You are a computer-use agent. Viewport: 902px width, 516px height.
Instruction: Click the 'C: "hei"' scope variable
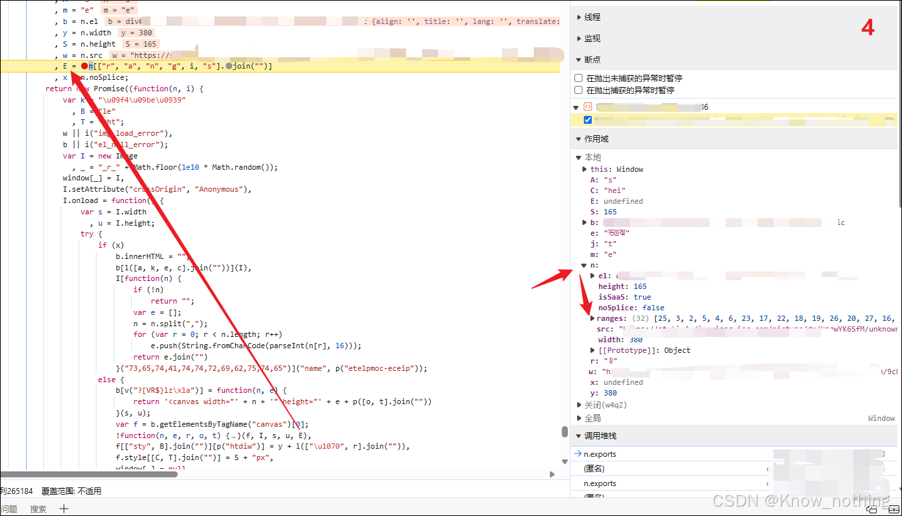pos(608,190)
